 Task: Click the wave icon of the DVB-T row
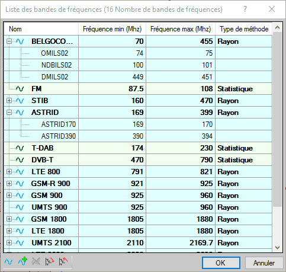pos(20,160)
